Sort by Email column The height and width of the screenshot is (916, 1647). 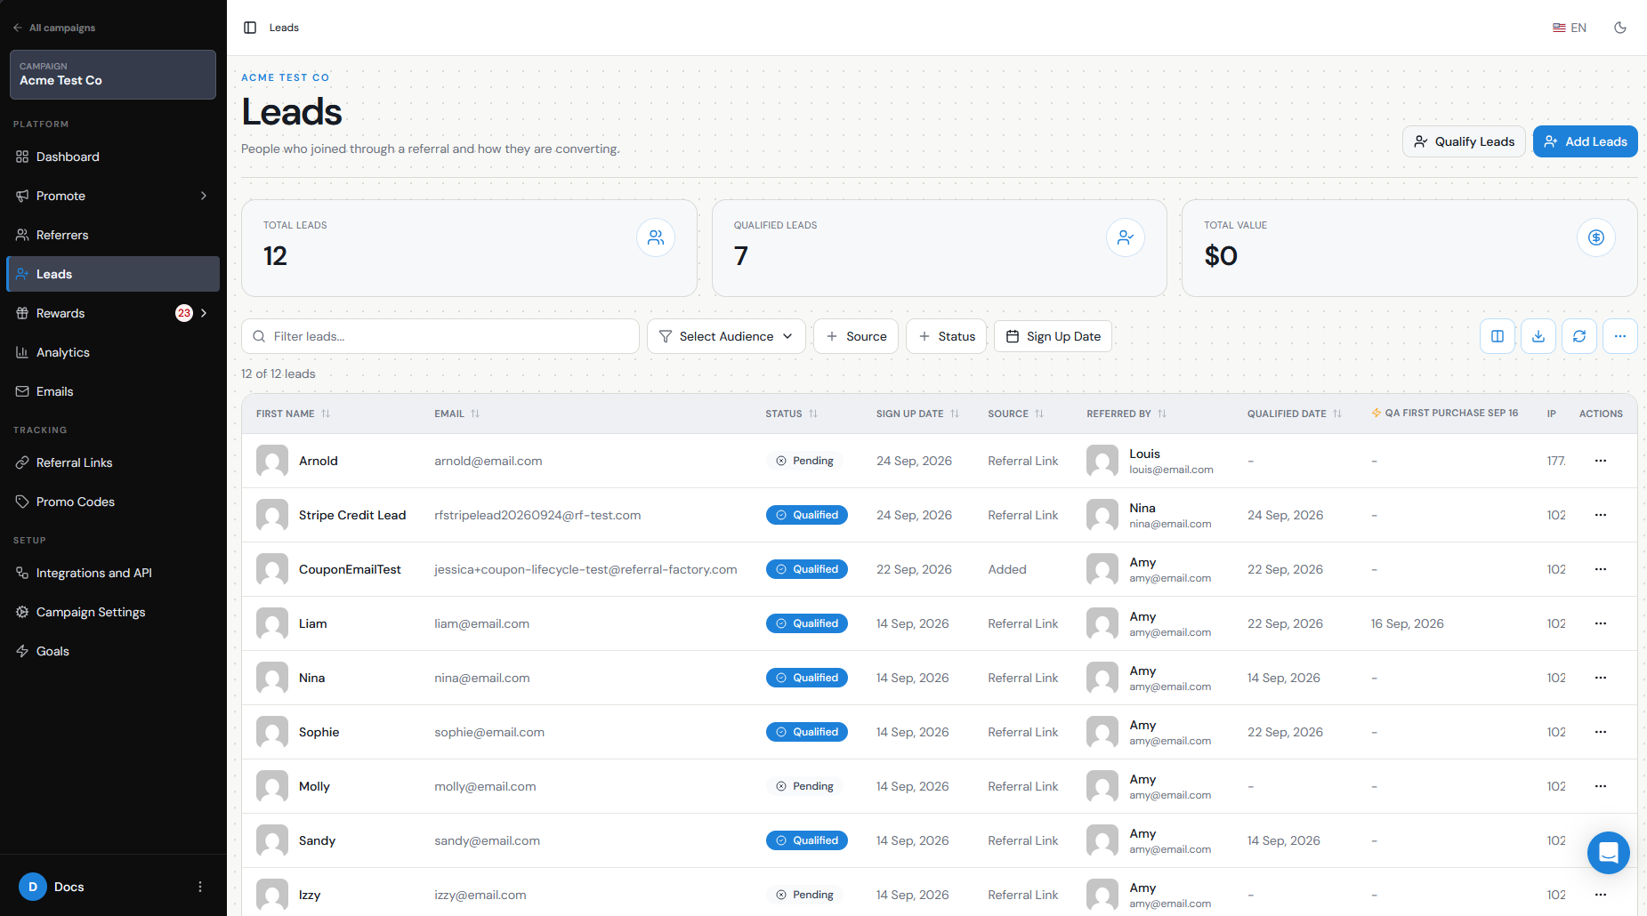456,414
